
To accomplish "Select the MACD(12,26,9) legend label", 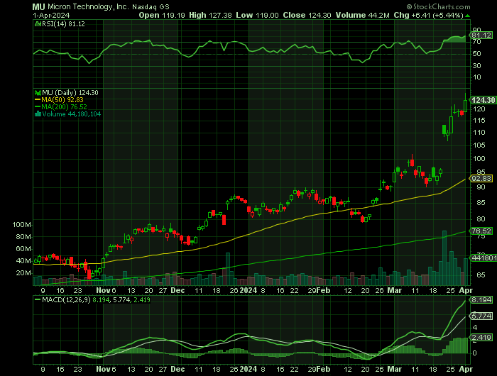I will [67, 299].
